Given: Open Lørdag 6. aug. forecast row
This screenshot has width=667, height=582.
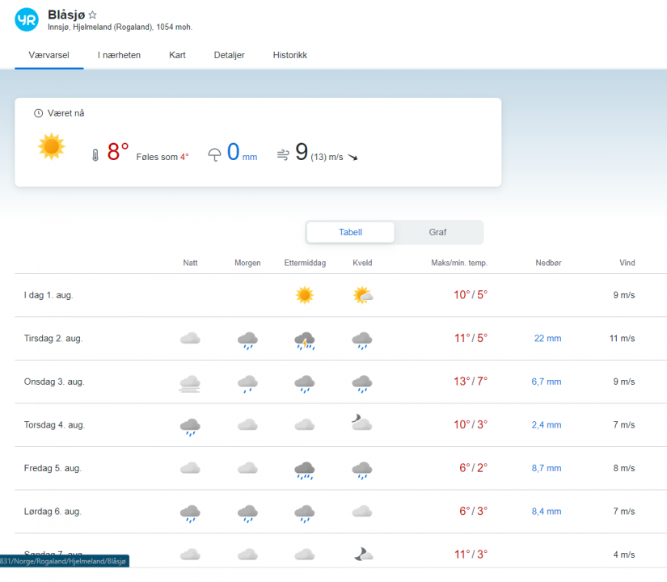Looking at the screenshot, I should point(53,511).
